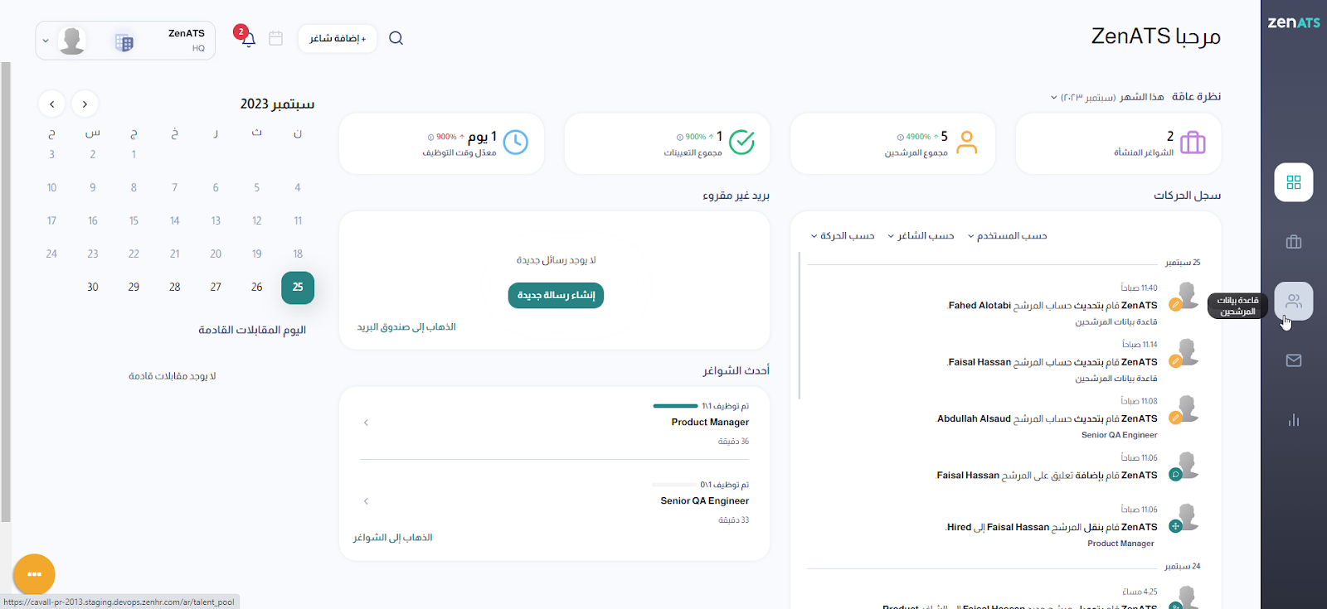
Task: Click the '24 سبتمبر' date header
Action: [1183, 567]
